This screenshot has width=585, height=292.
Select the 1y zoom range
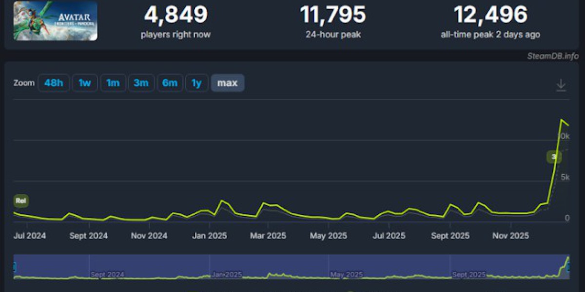point(196,83)
